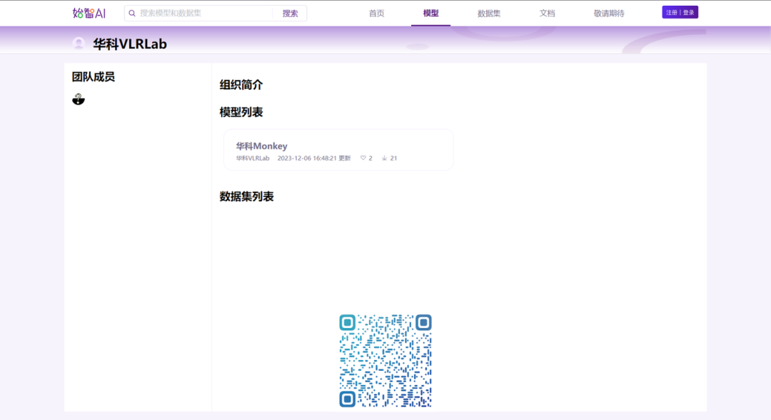Open the 华科Monkey model link
The width and height of the screenshot is (771, 420).
click(x=261, y=146)
